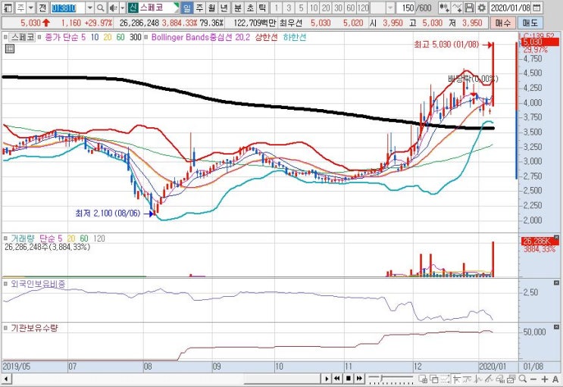The image size is (563, 387).
Task: Click the chart zoom slider at bottom
Action: pyautogui.click(x=391, y=379)
